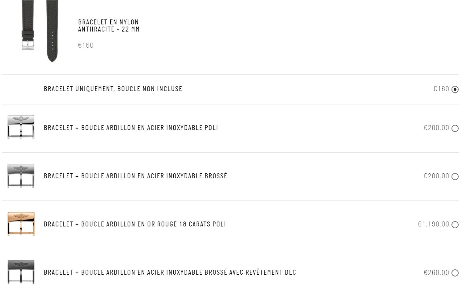Choose polished stainless steel buckle radio button

(455, 128)
